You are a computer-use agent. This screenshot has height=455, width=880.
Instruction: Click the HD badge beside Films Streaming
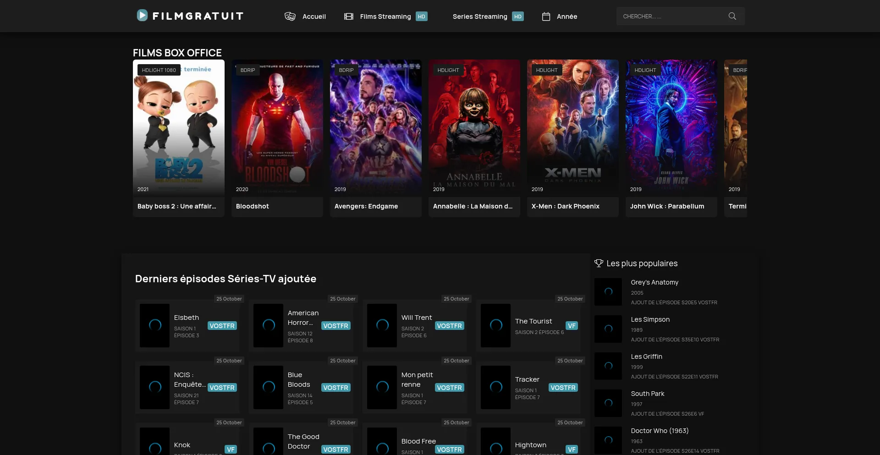(x=421, y=16)
